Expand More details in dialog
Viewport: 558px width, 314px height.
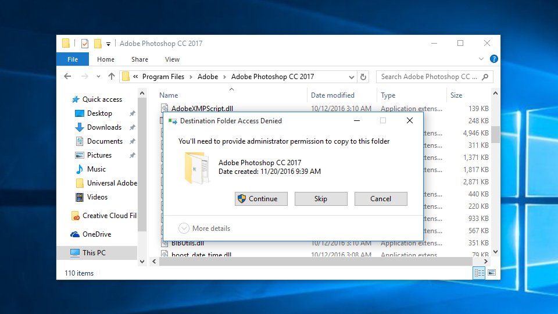coord(204,228)
